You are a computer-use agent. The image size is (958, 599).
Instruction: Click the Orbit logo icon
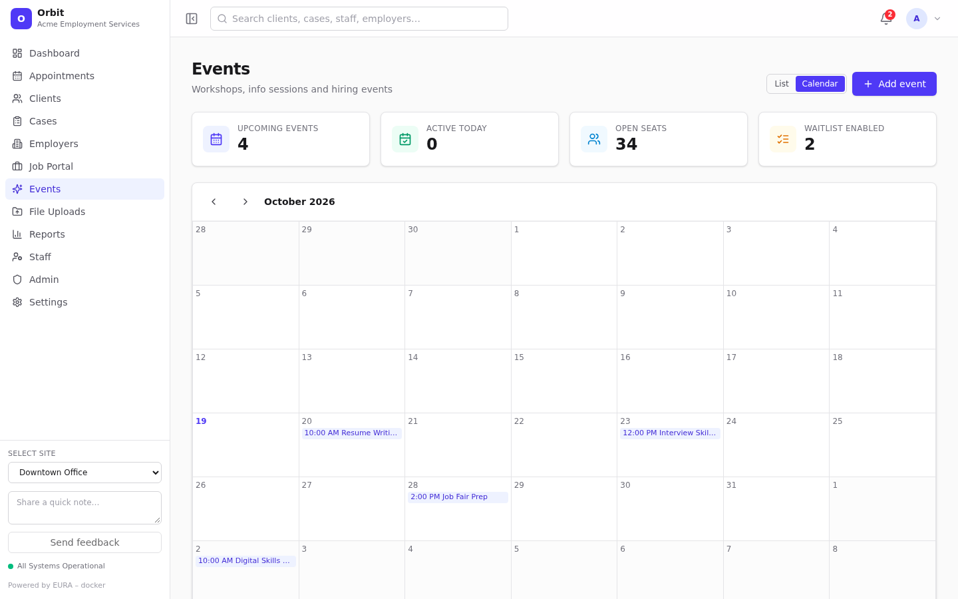[x=21, y=19]
